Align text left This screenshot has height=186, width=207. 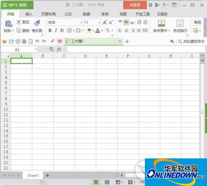click(120, 31)
